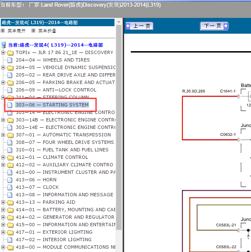
Task: Open 205-02 Rear Drive Axle entry
Action: (x=66, y=75)
